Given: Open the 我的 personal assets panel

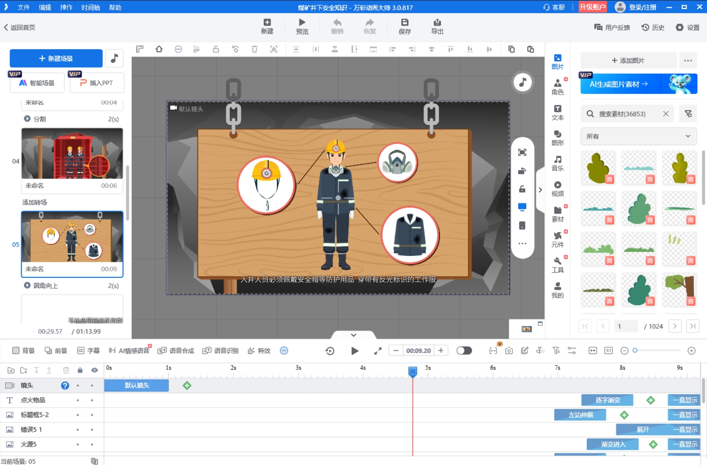Looking at the screenshot, I should [x=557, y=290].
